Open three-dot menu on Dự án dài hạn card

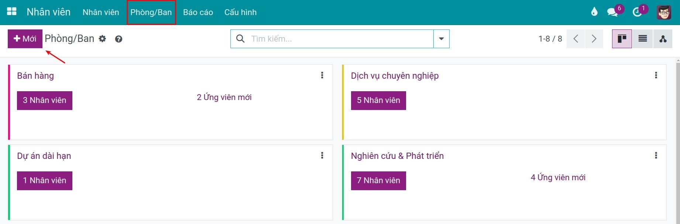tap(322, 156)
